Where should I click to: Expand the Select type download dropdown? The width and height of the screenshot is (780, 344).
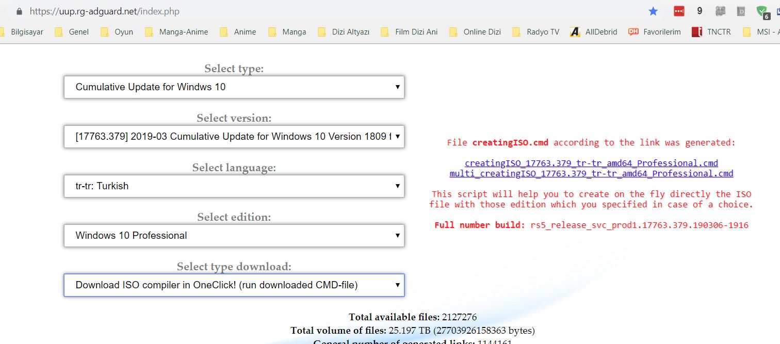click(234, 285)
